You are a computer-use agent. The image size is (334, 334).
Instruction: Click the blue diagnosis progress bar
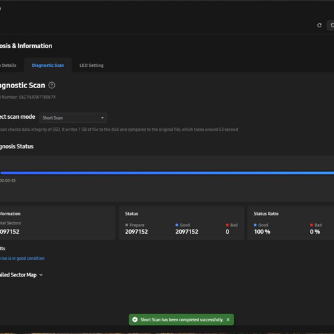click(x=167, y=173)
